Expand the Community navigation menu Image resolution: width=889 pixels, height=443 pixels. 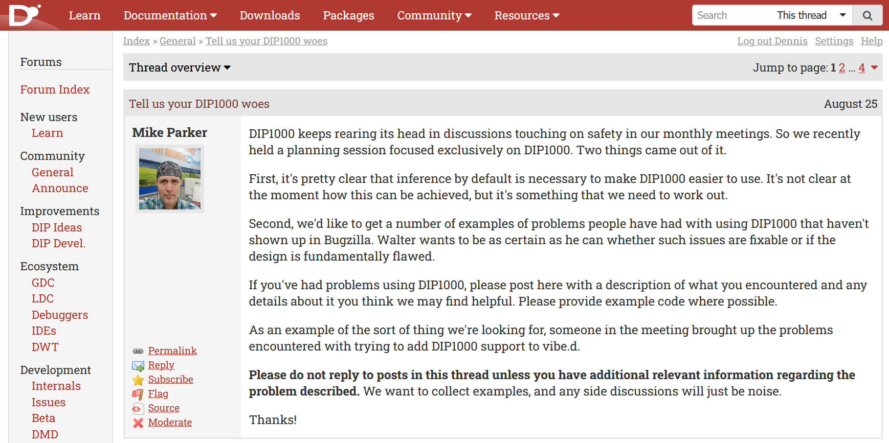(x=434, y=15)
